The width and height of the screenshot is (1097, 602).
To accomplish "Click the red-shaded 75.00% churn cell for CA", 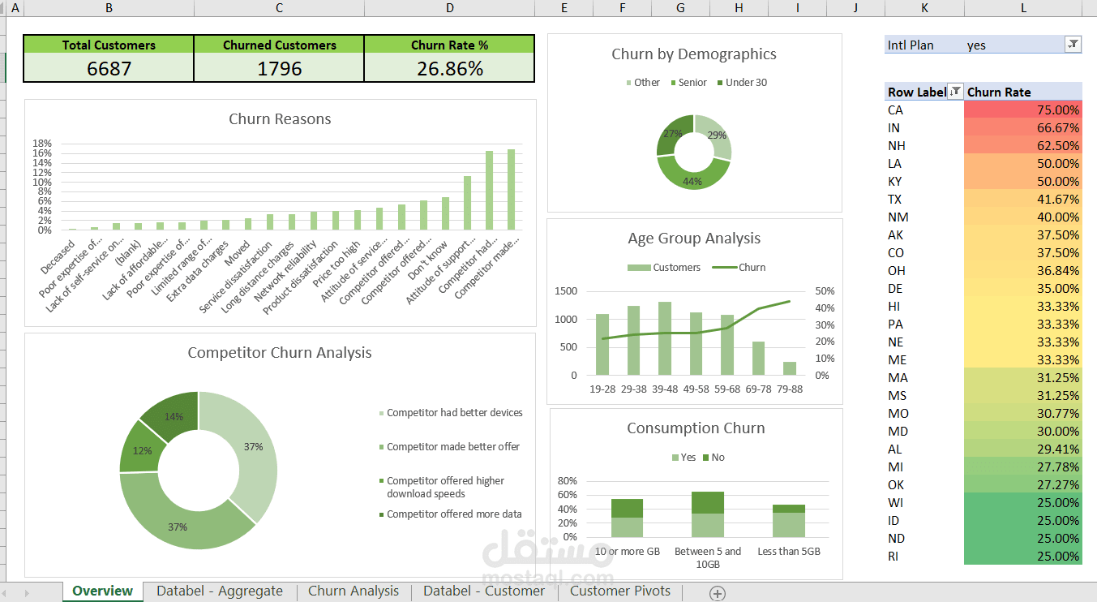I will tap(1022, 110).
